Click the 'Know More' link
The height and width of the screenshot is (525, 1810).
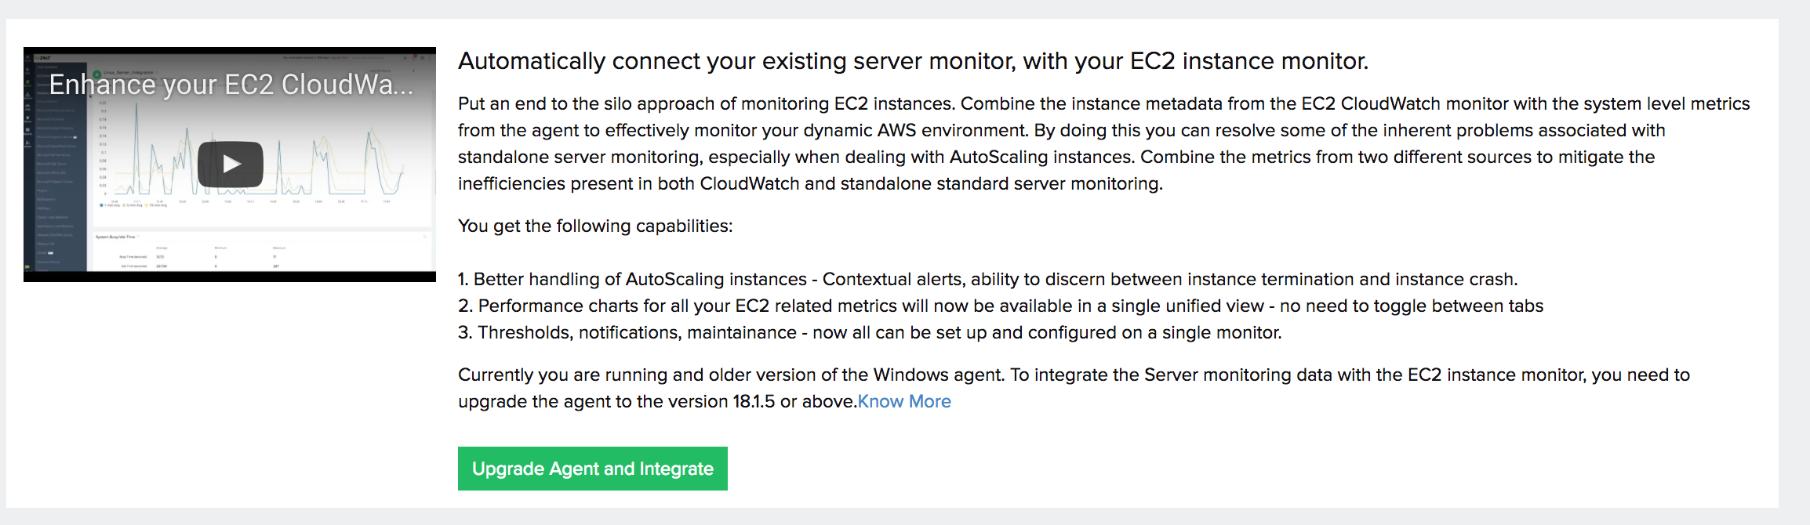point(903,401)
